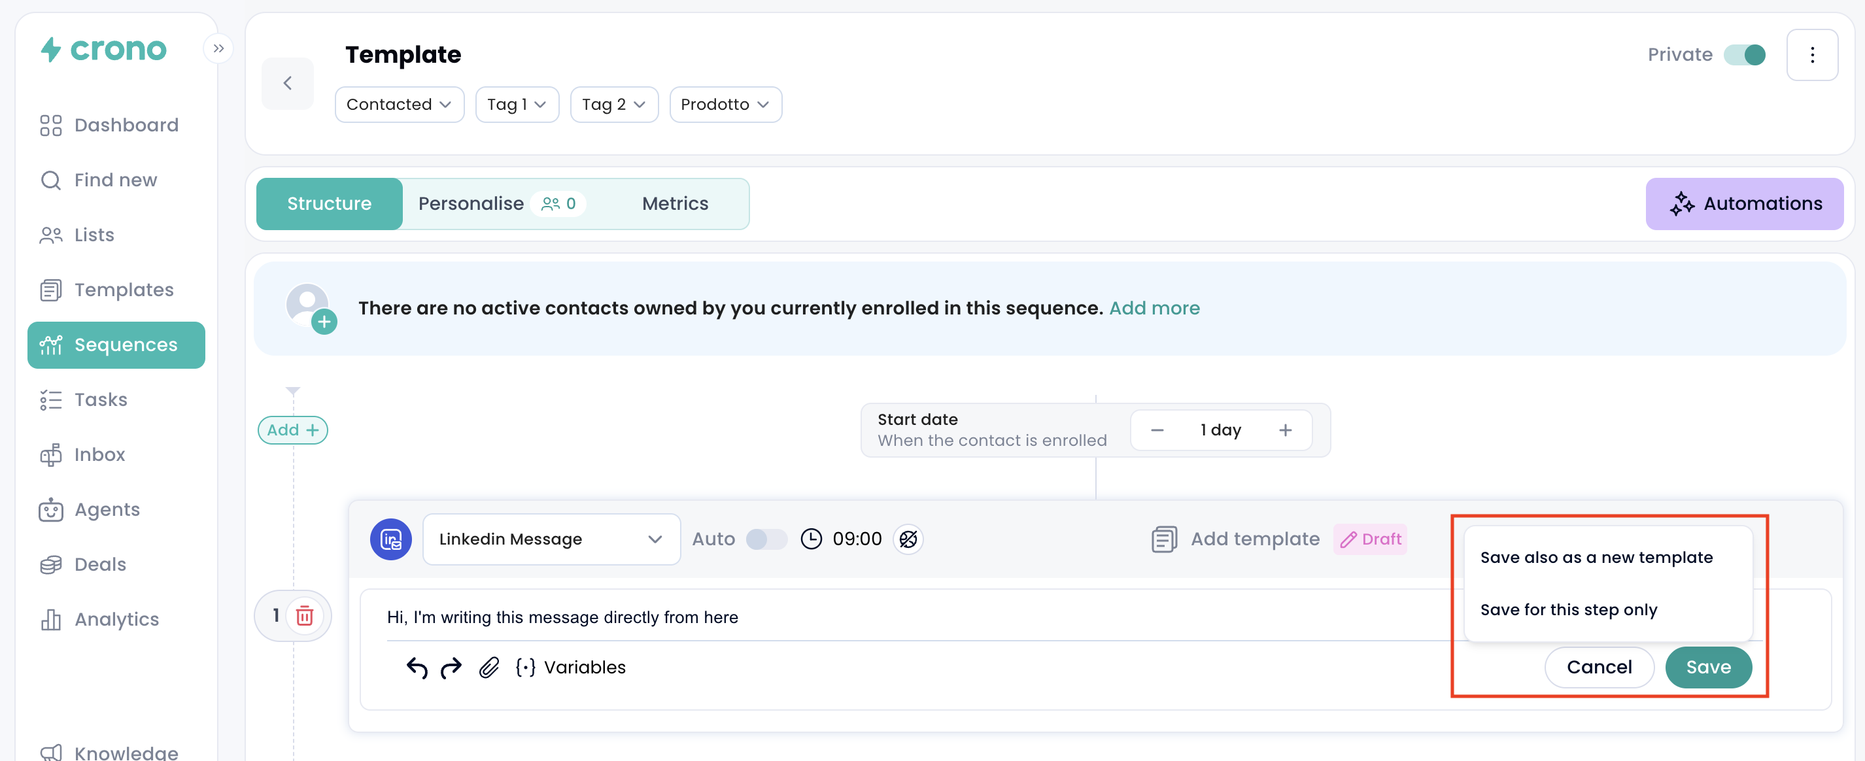Click the Add template document icon
This screenshot has height=761, width=1865.
point(1164,539)
